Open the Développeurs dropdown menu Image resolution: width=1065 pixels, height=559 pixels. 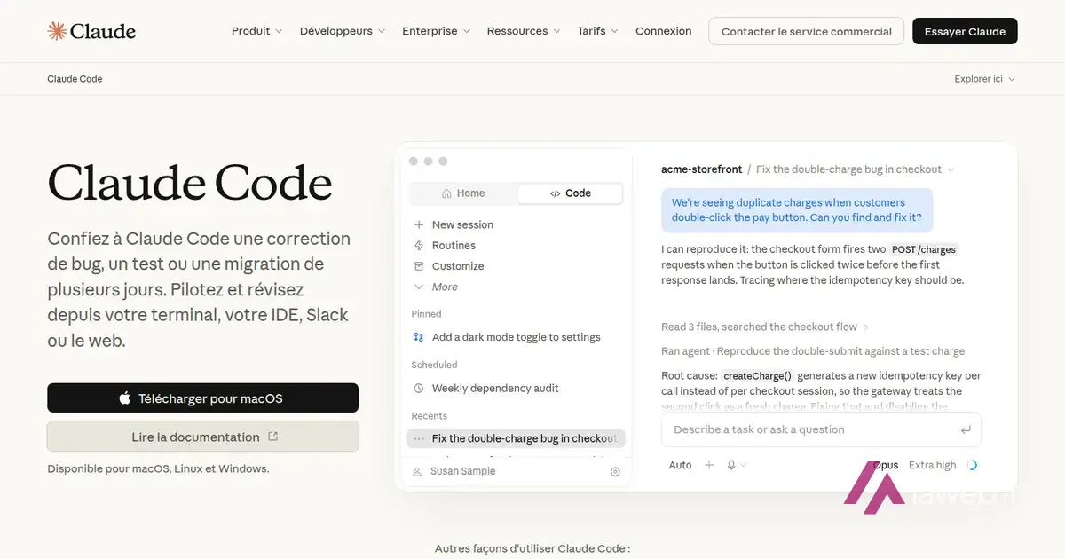343,31
